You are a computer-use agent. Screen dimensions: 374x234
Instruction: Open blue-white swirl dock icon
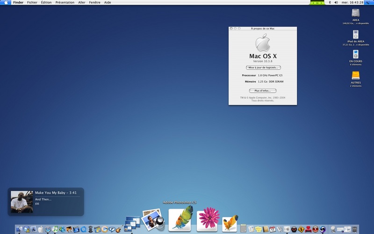tap(323, 229)
